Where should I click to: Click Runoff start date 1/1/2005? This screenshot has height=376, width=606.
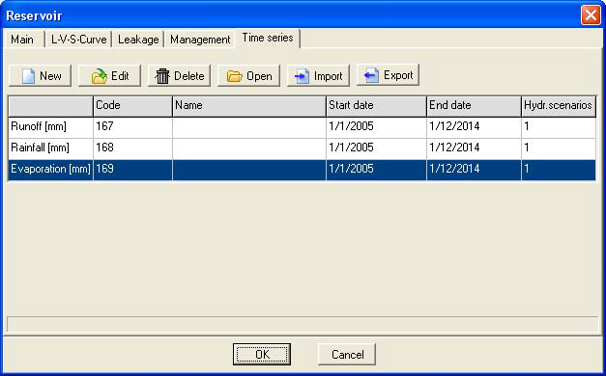pos(376,126)
